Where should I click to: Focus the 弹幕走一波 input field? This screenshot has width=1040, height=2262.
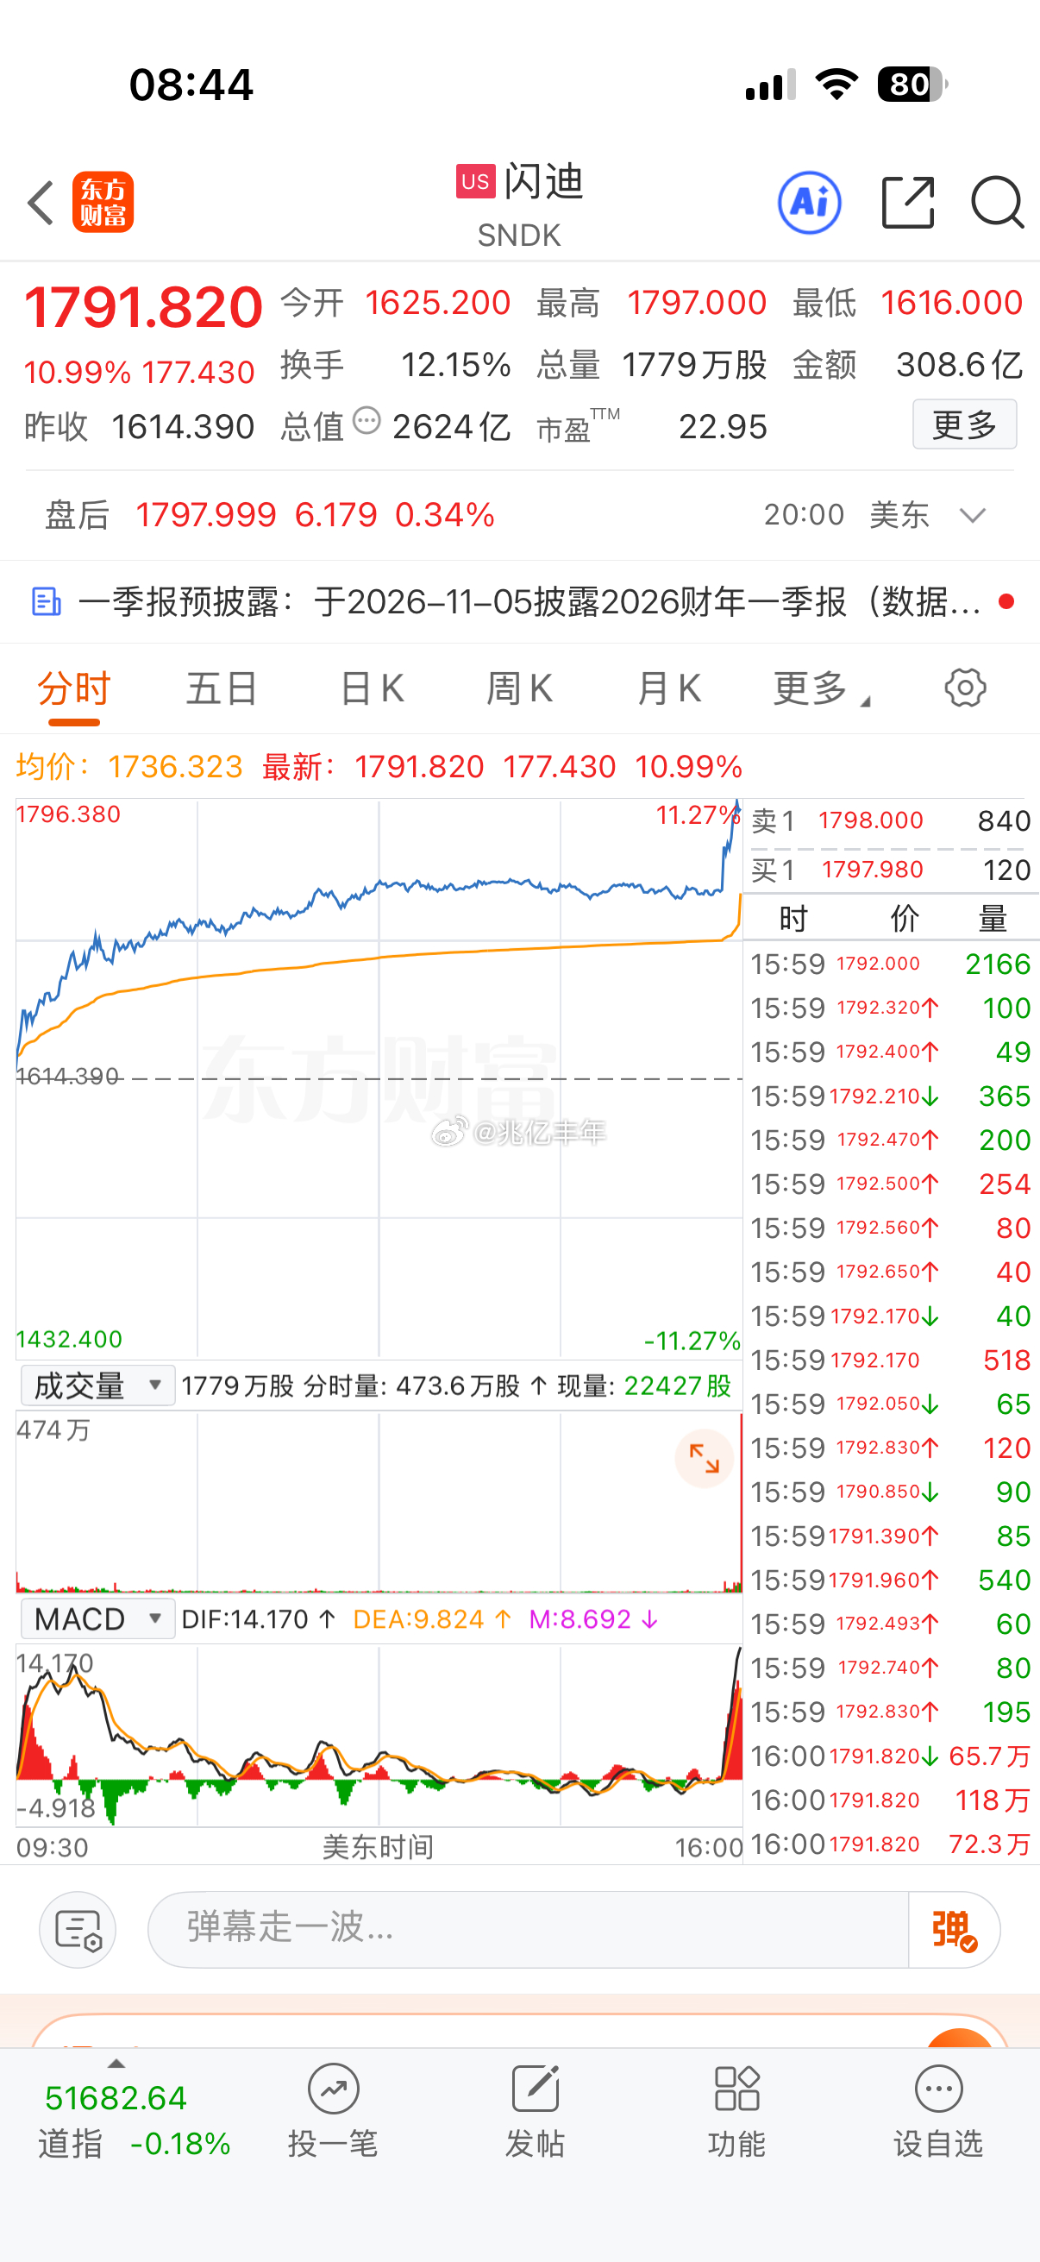coord(528,1929)
